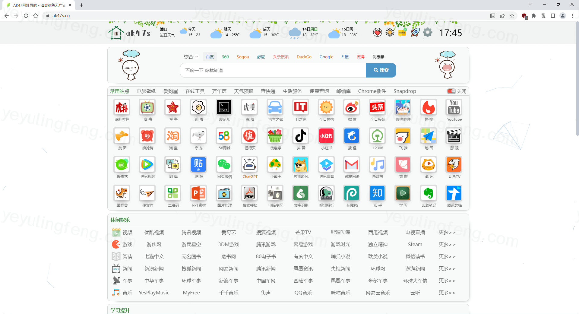579x314 pixels.
Task: Open the 央视新闻 link
Action: 340,268
